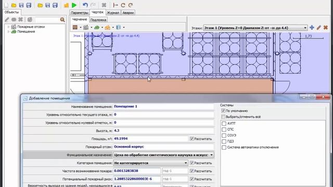Click the blank new-file icon in the top toolbar
333x187 pixels.
coord(6,5)
